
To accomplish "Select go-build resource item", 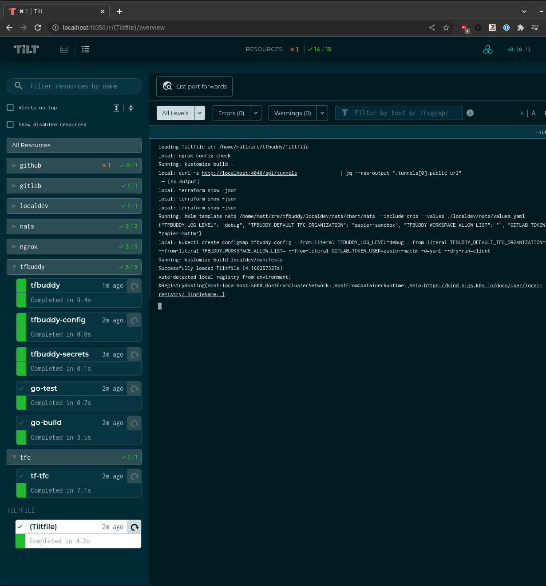I will point(79,430).
